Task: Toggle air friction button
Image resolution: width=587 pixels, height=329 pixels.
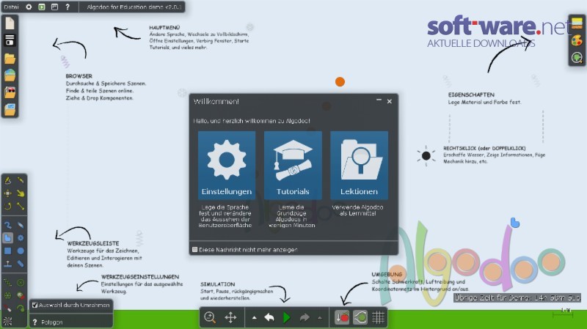Action: [x=360, y=317]
